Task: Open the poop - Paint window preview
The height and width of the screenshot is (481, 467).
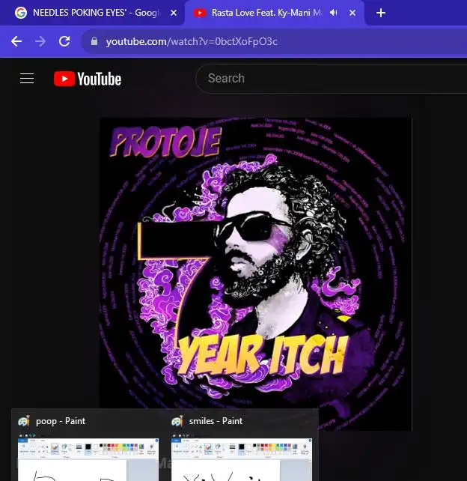Action: pyautogui.click(x=88, y=459)
